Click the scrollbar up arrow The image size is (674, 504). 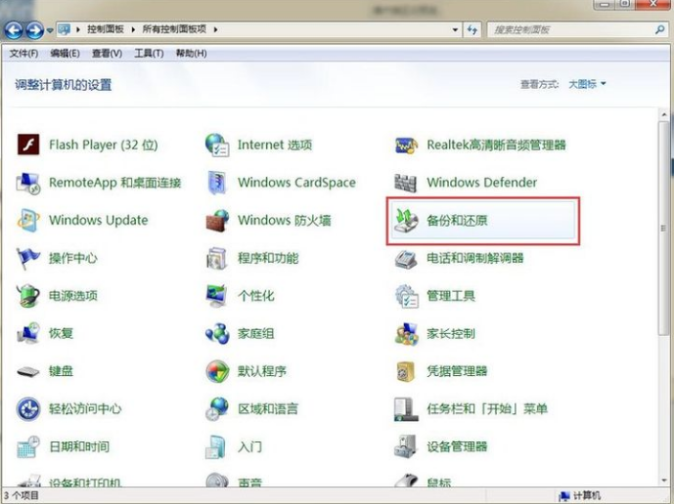coord(663,115)
